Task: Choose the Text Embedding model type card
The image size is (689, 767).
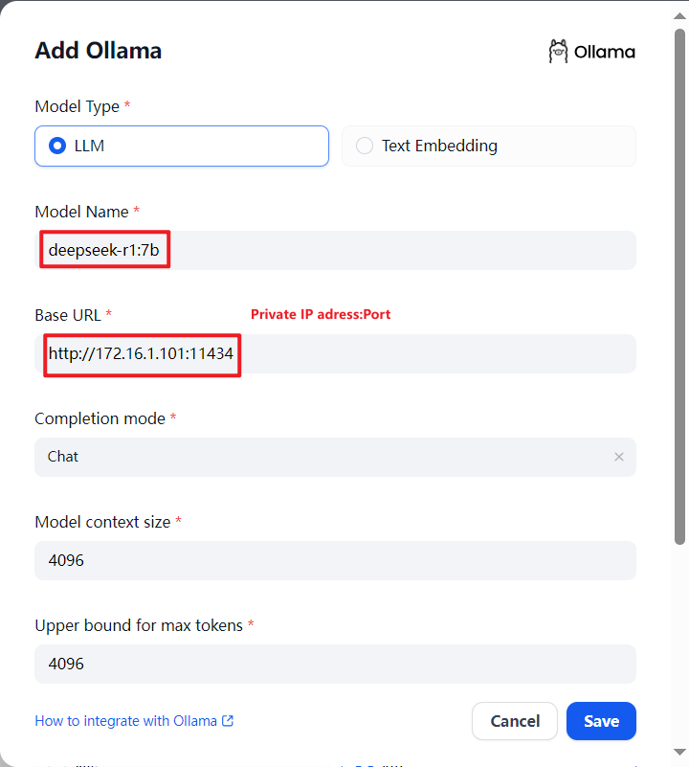Action: 489,146
